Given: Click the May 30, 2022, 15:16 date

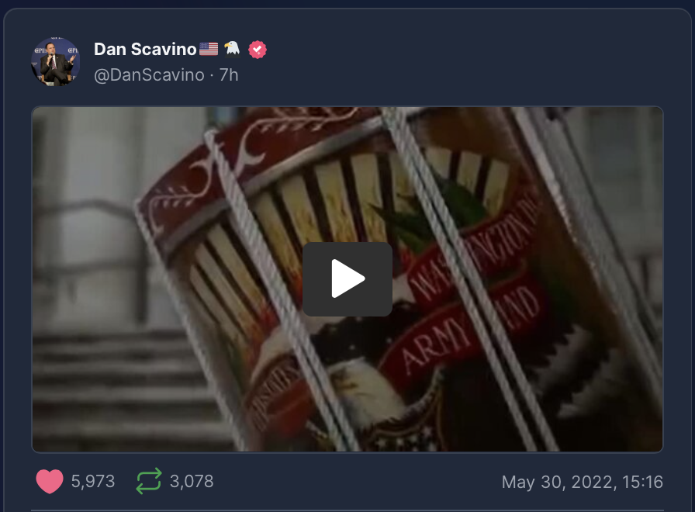Looking at the screenshot, I should point(583,482).
